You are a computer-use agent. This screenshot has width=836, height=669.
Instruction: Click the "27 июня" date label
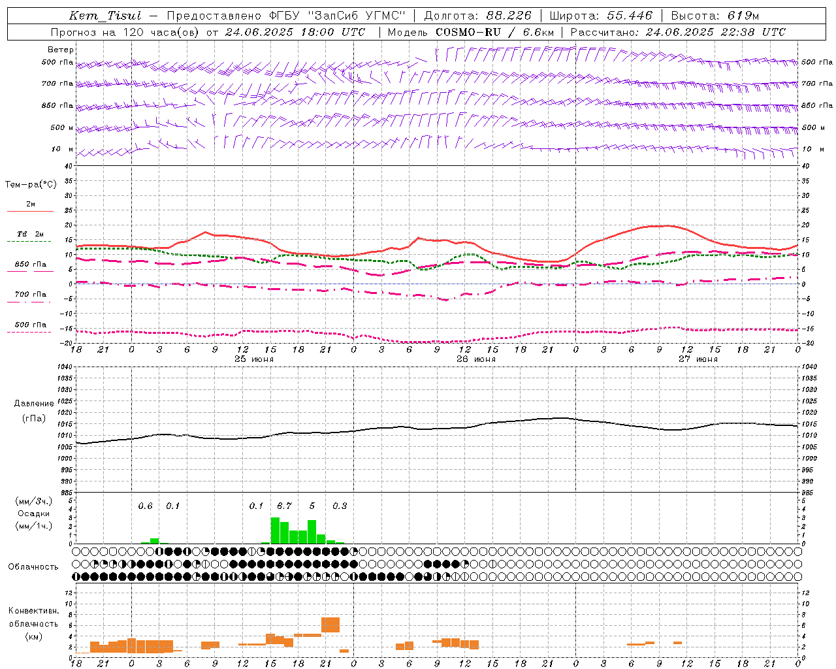(698, 359)
